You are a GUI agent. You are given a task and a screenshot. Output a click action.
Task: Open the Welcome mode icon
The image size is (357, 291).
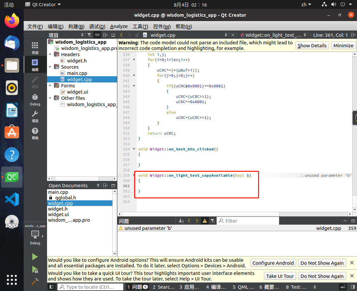35,48
